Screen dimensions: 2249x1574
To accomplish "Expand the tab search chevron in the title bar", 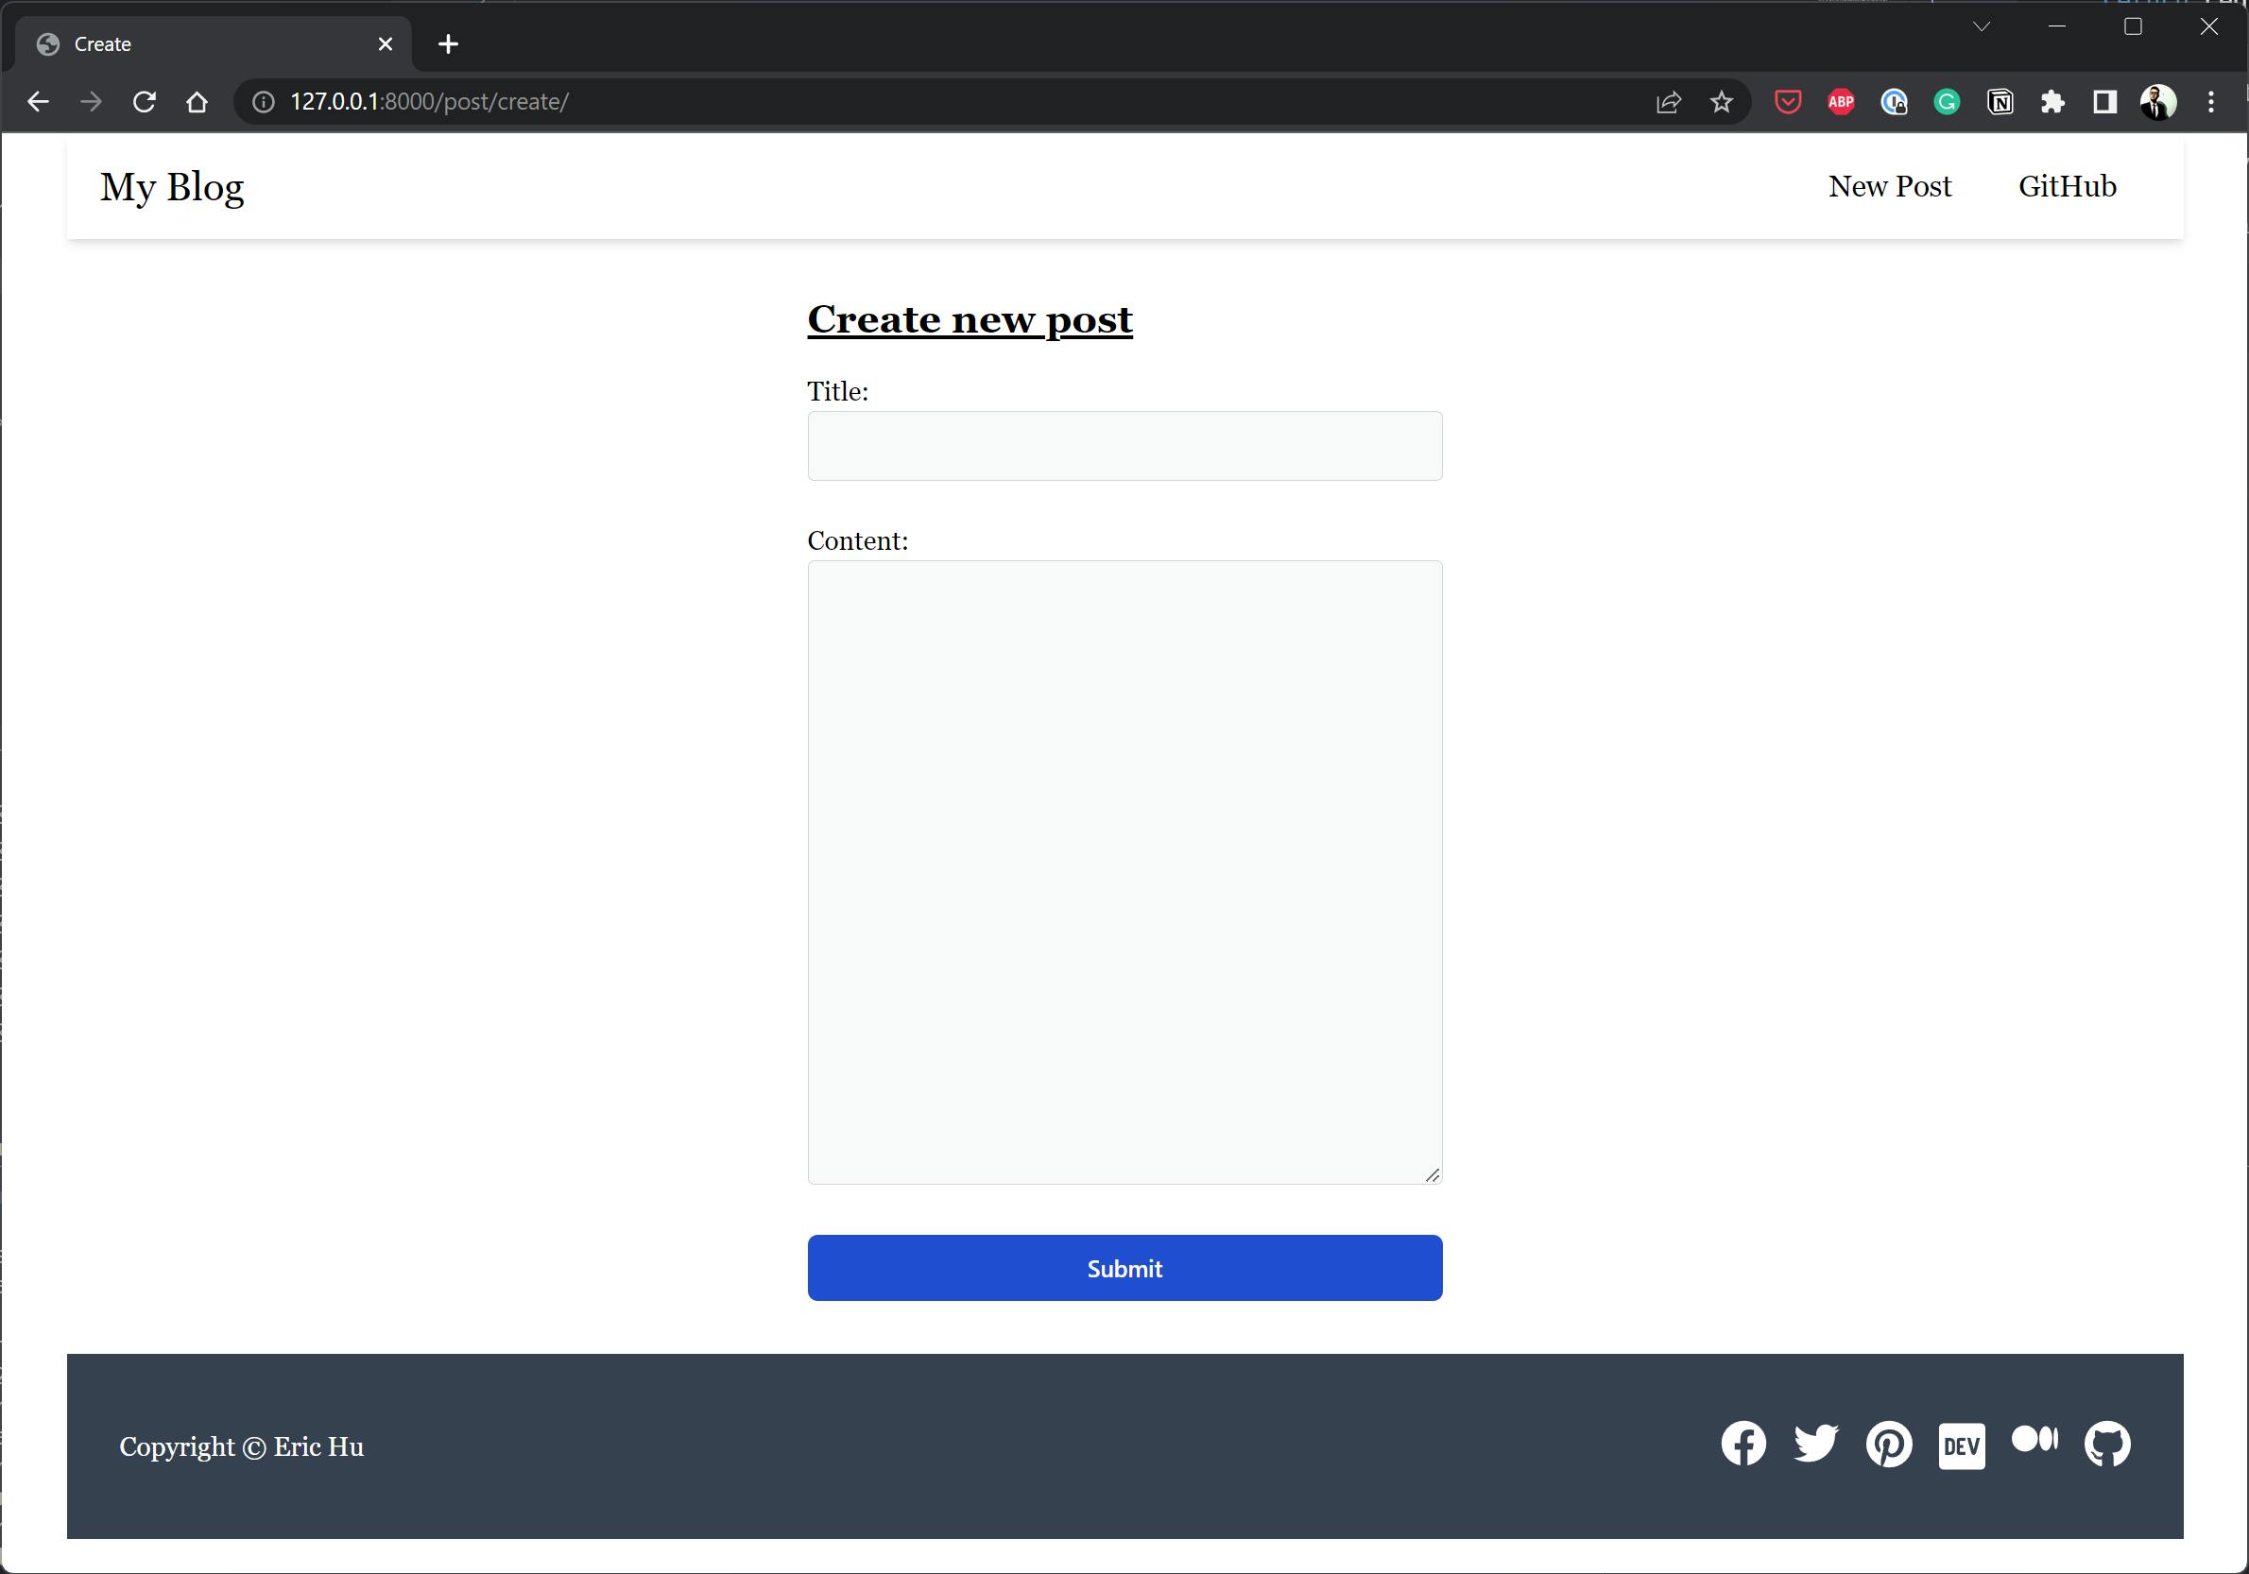I will point(1982,26).
